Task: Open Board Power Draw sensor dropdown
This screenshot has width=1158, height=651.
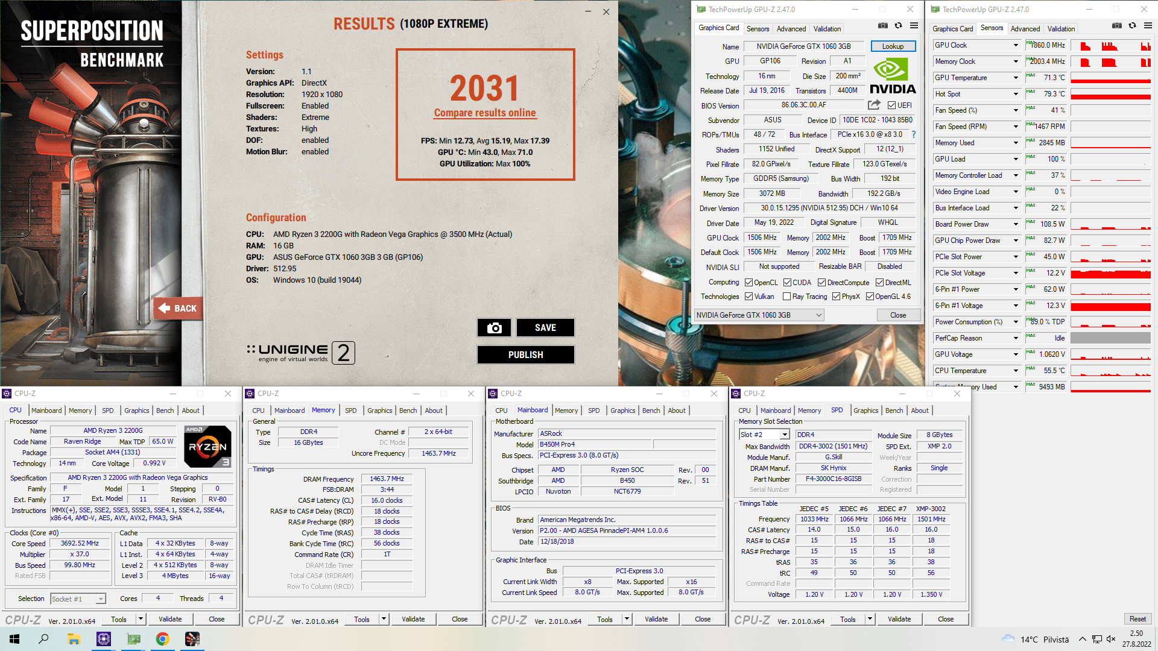Action: (x=1016, y=224)
